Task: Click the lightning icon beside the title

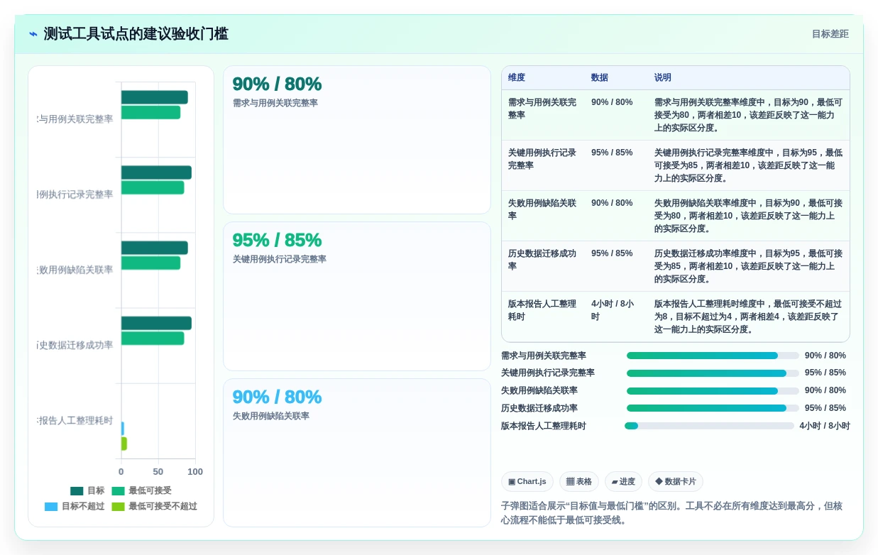Action: (x=33, y=34)
